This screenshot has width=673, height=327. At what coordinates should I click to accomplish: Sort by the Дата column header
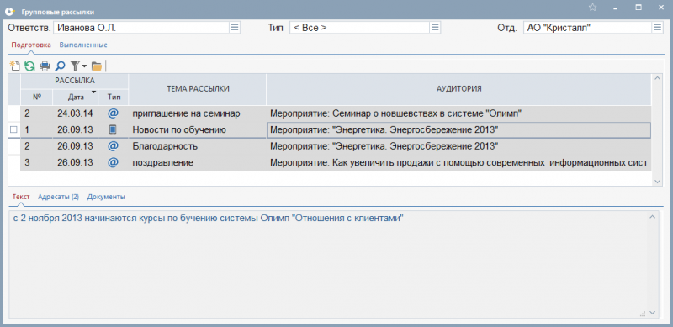(76, 98)
